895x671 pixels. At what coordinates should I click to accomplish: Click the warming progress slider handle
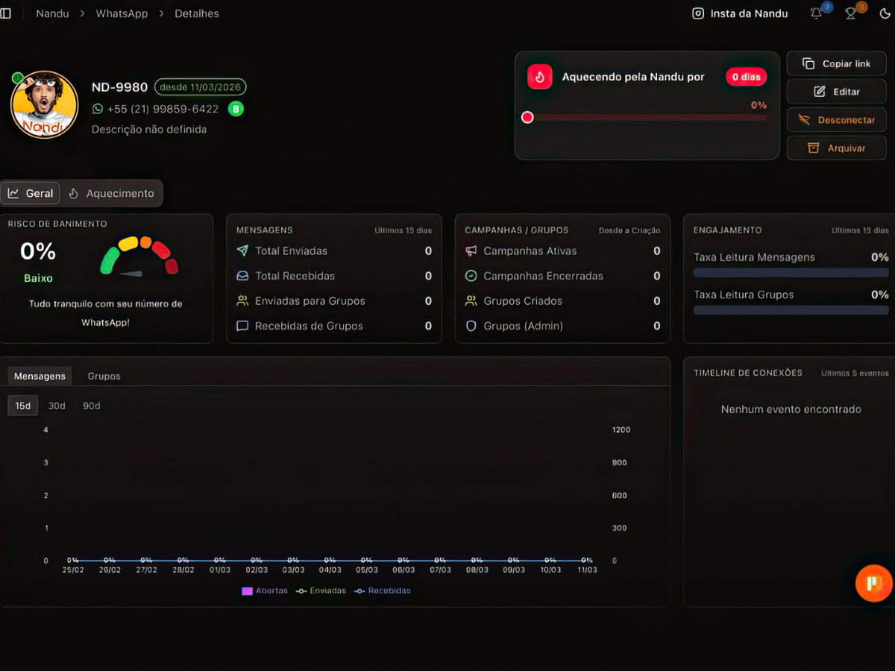click(x=527, y=117)
